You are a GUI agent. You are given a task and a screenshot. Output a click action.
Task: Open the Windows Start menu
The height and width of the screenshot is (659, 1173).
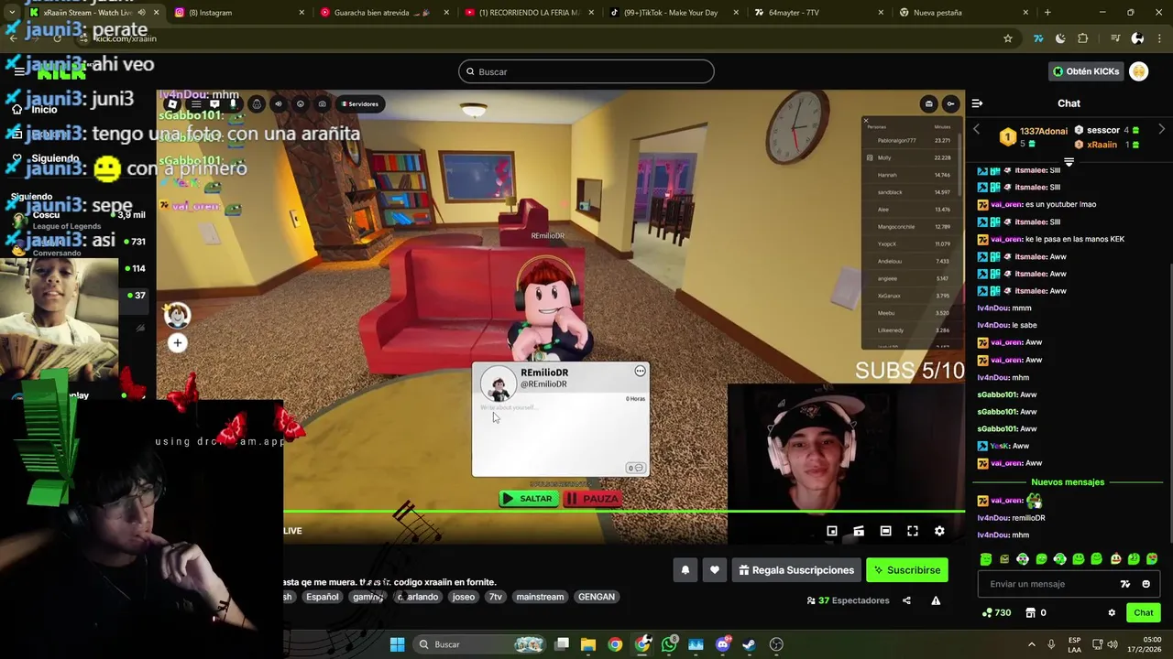pyautogui.click(x=397, y=644)
